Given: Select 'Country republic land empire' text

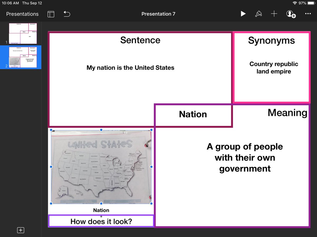Looking at the screenshot, I should pos(274,67).
